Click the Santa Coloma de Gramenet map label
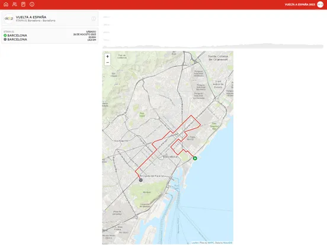 pyautogui.click(x=218, y=58)
